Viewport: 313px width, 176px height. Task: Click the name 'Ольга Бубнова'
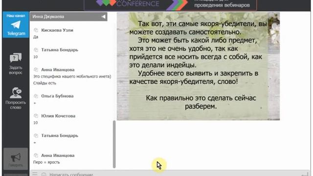click(x=57, y=96)
